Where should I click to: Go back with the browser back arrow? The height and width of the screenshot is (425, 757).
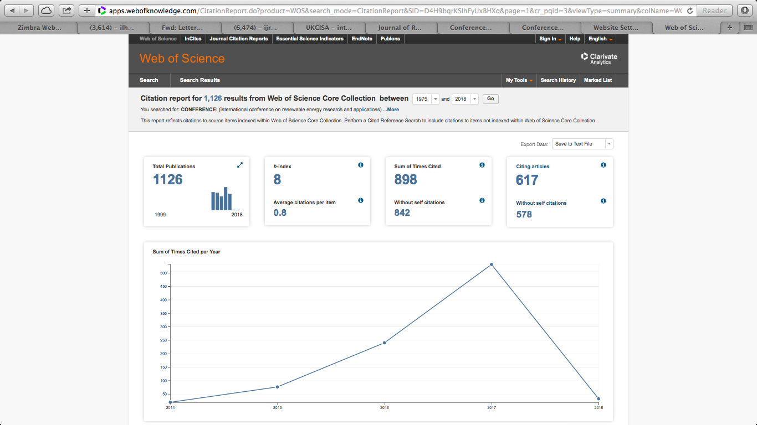point(13,11)
